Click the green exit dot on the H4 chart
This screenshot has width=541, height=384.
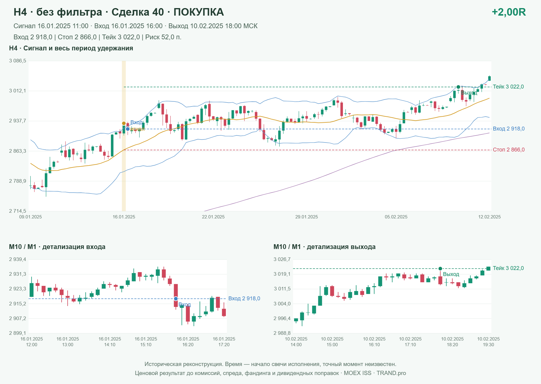click(x=458, y=87)
